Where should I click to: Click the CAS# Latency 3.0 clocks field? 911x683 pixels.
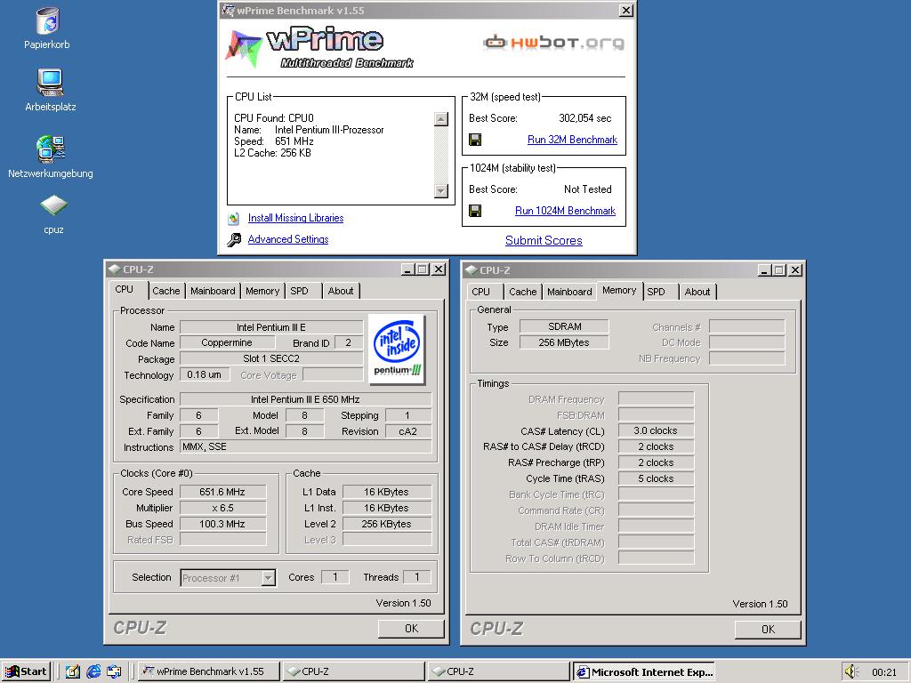click(656, 431)
